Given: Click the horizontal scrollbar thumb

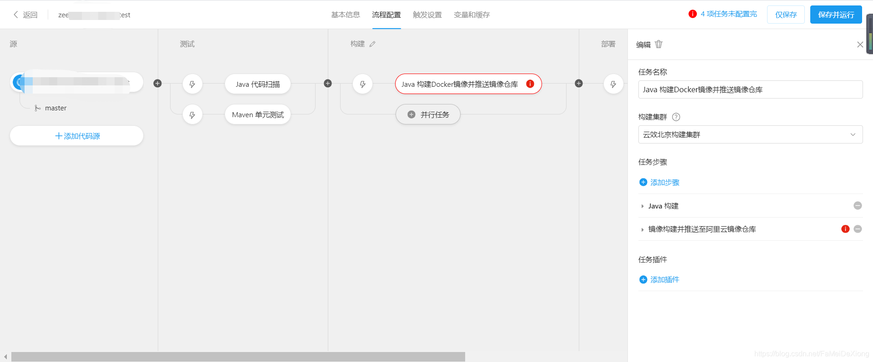Looking at the screenshot, I should pos(238,357).
